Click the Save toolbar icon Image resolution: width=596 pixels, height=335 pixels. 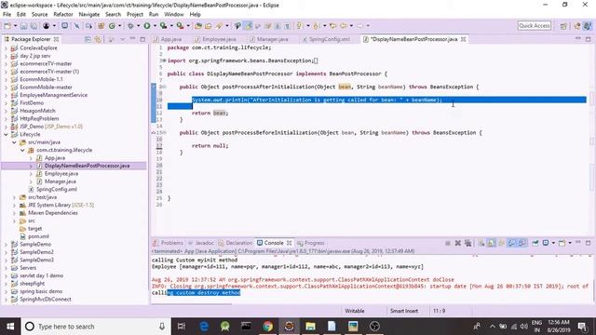click(23, 26)
